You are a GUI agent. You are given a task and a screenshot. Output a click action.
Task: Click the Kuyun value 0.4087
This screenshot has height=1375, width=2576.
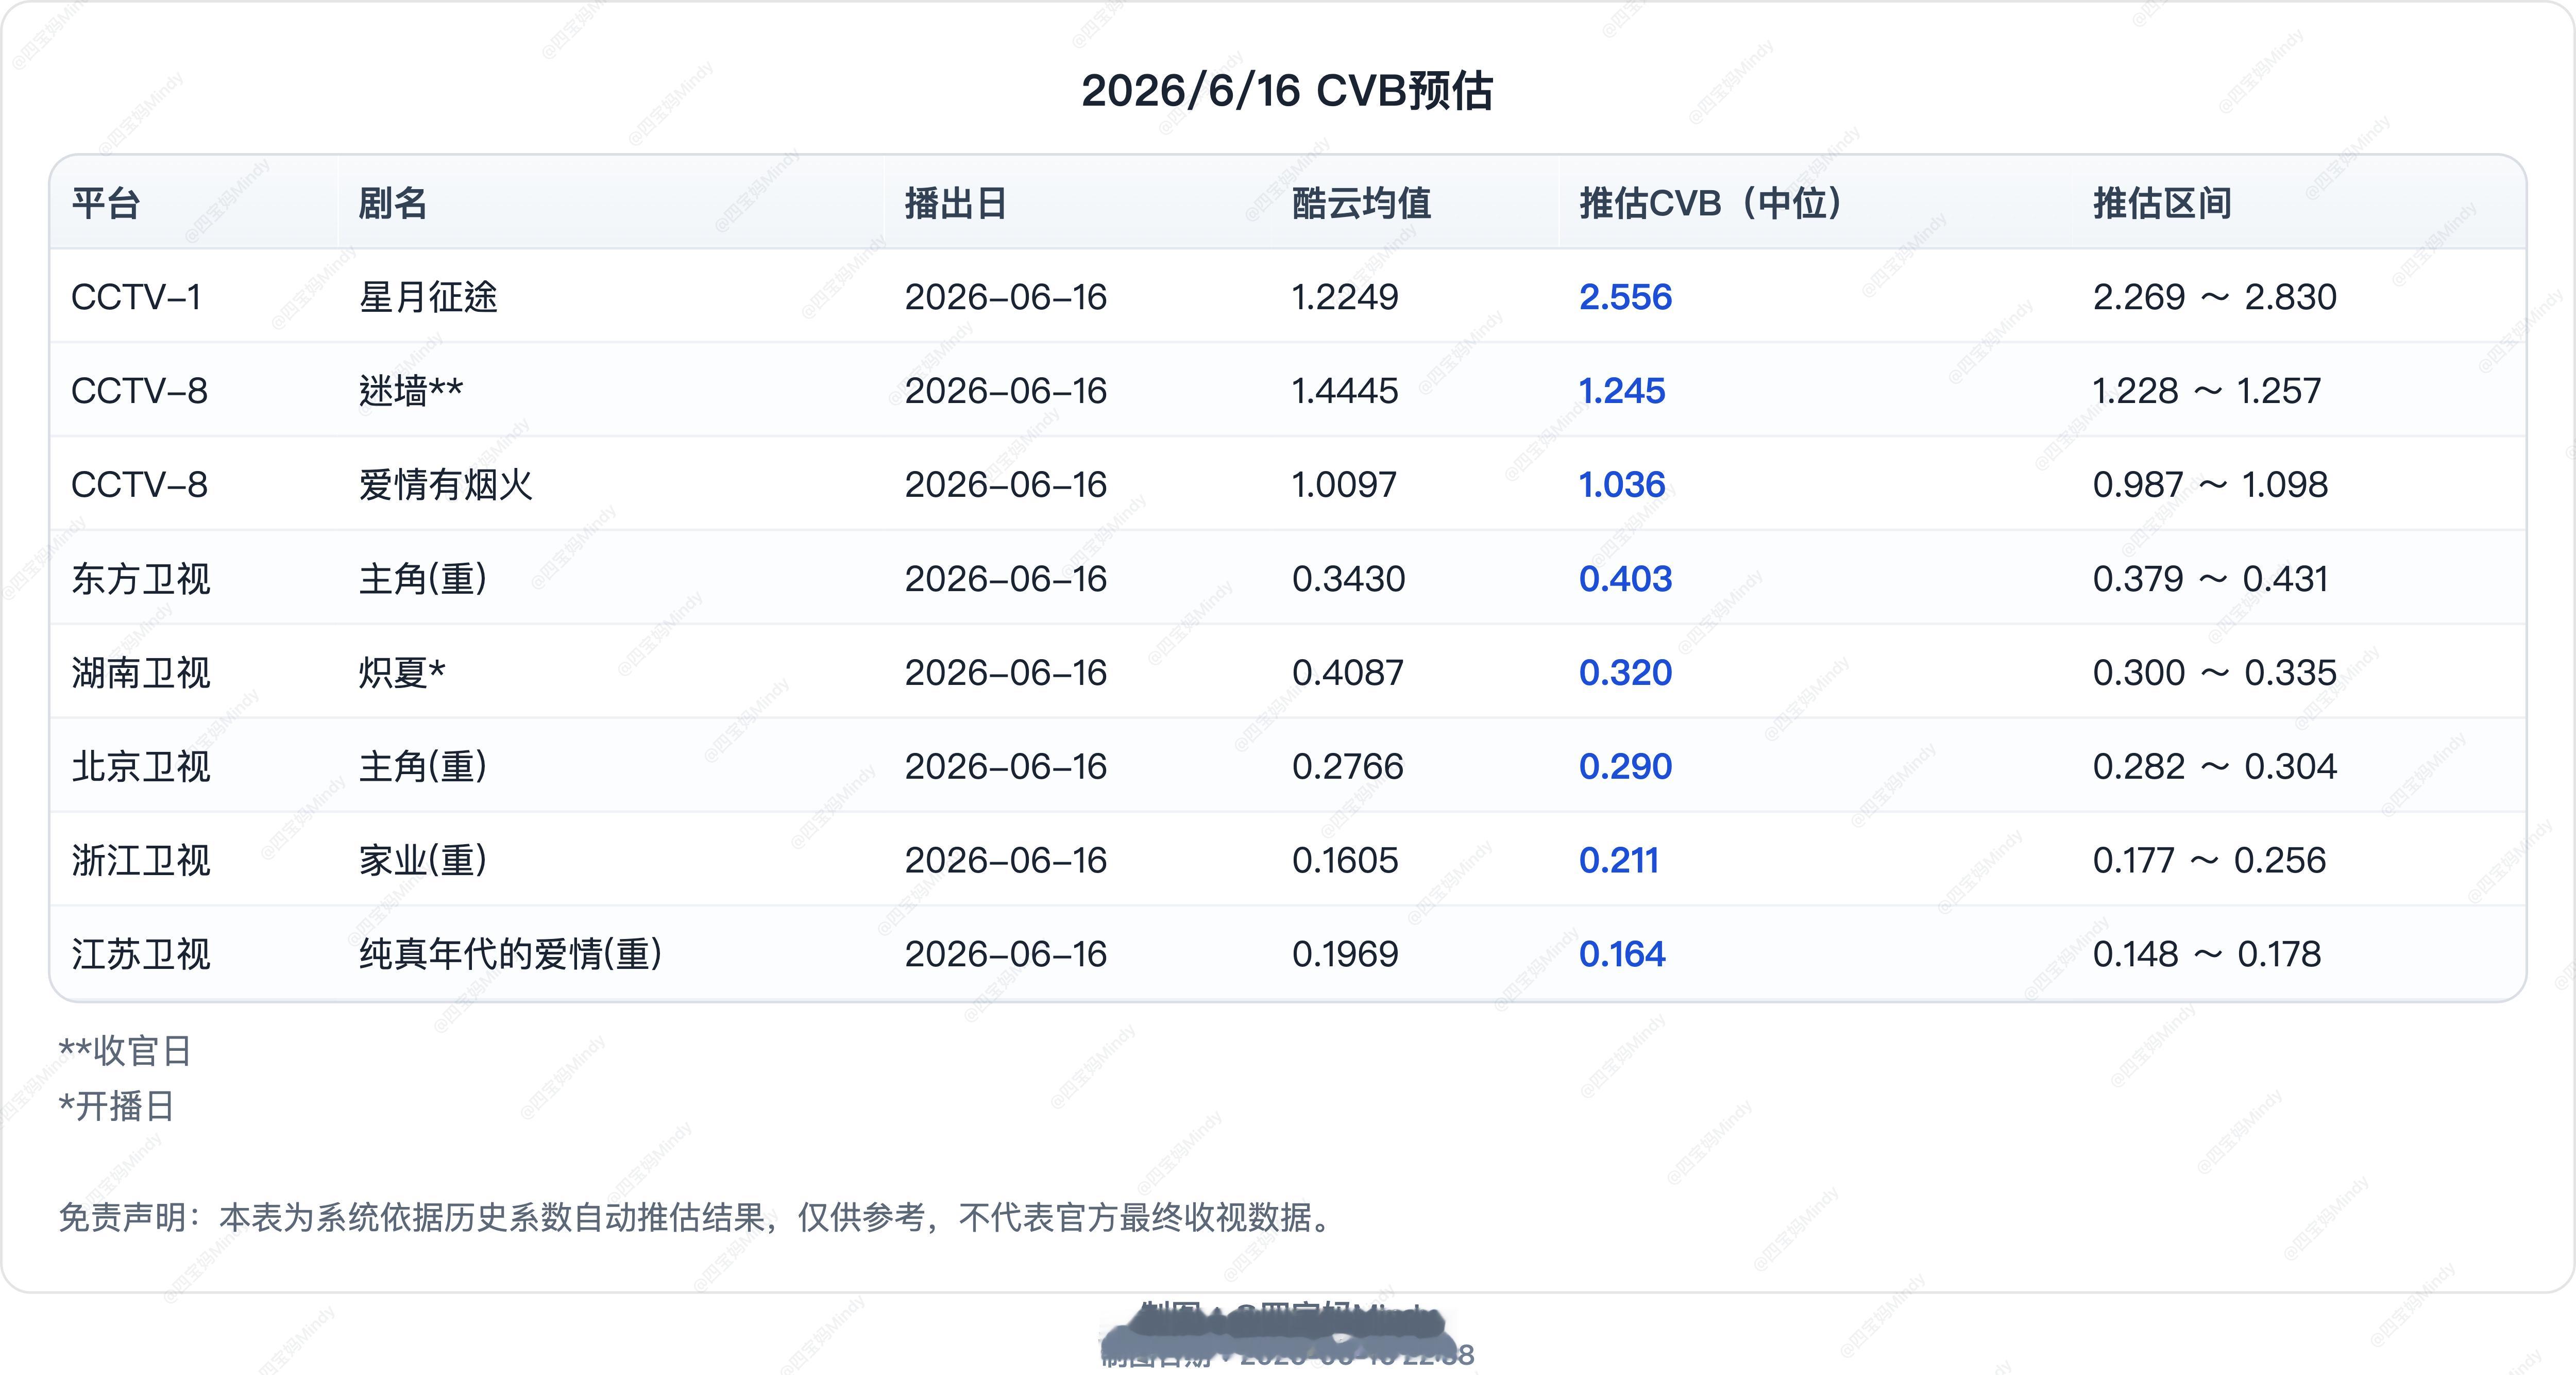(x=1348, y=673)
